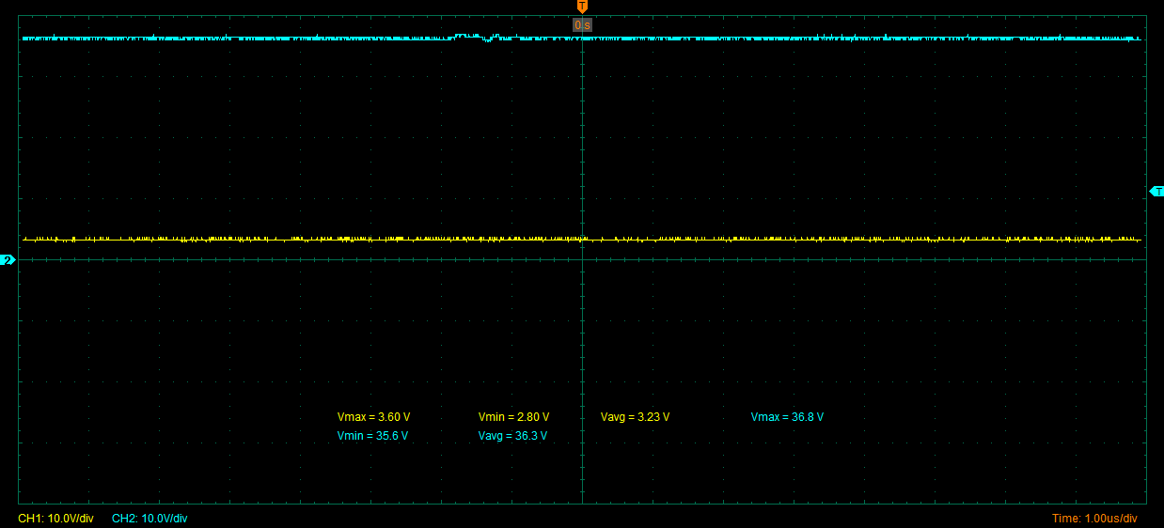Click the cyan CH2 waveform trace
Screen dimensions: 1164x528
point(582,39)
